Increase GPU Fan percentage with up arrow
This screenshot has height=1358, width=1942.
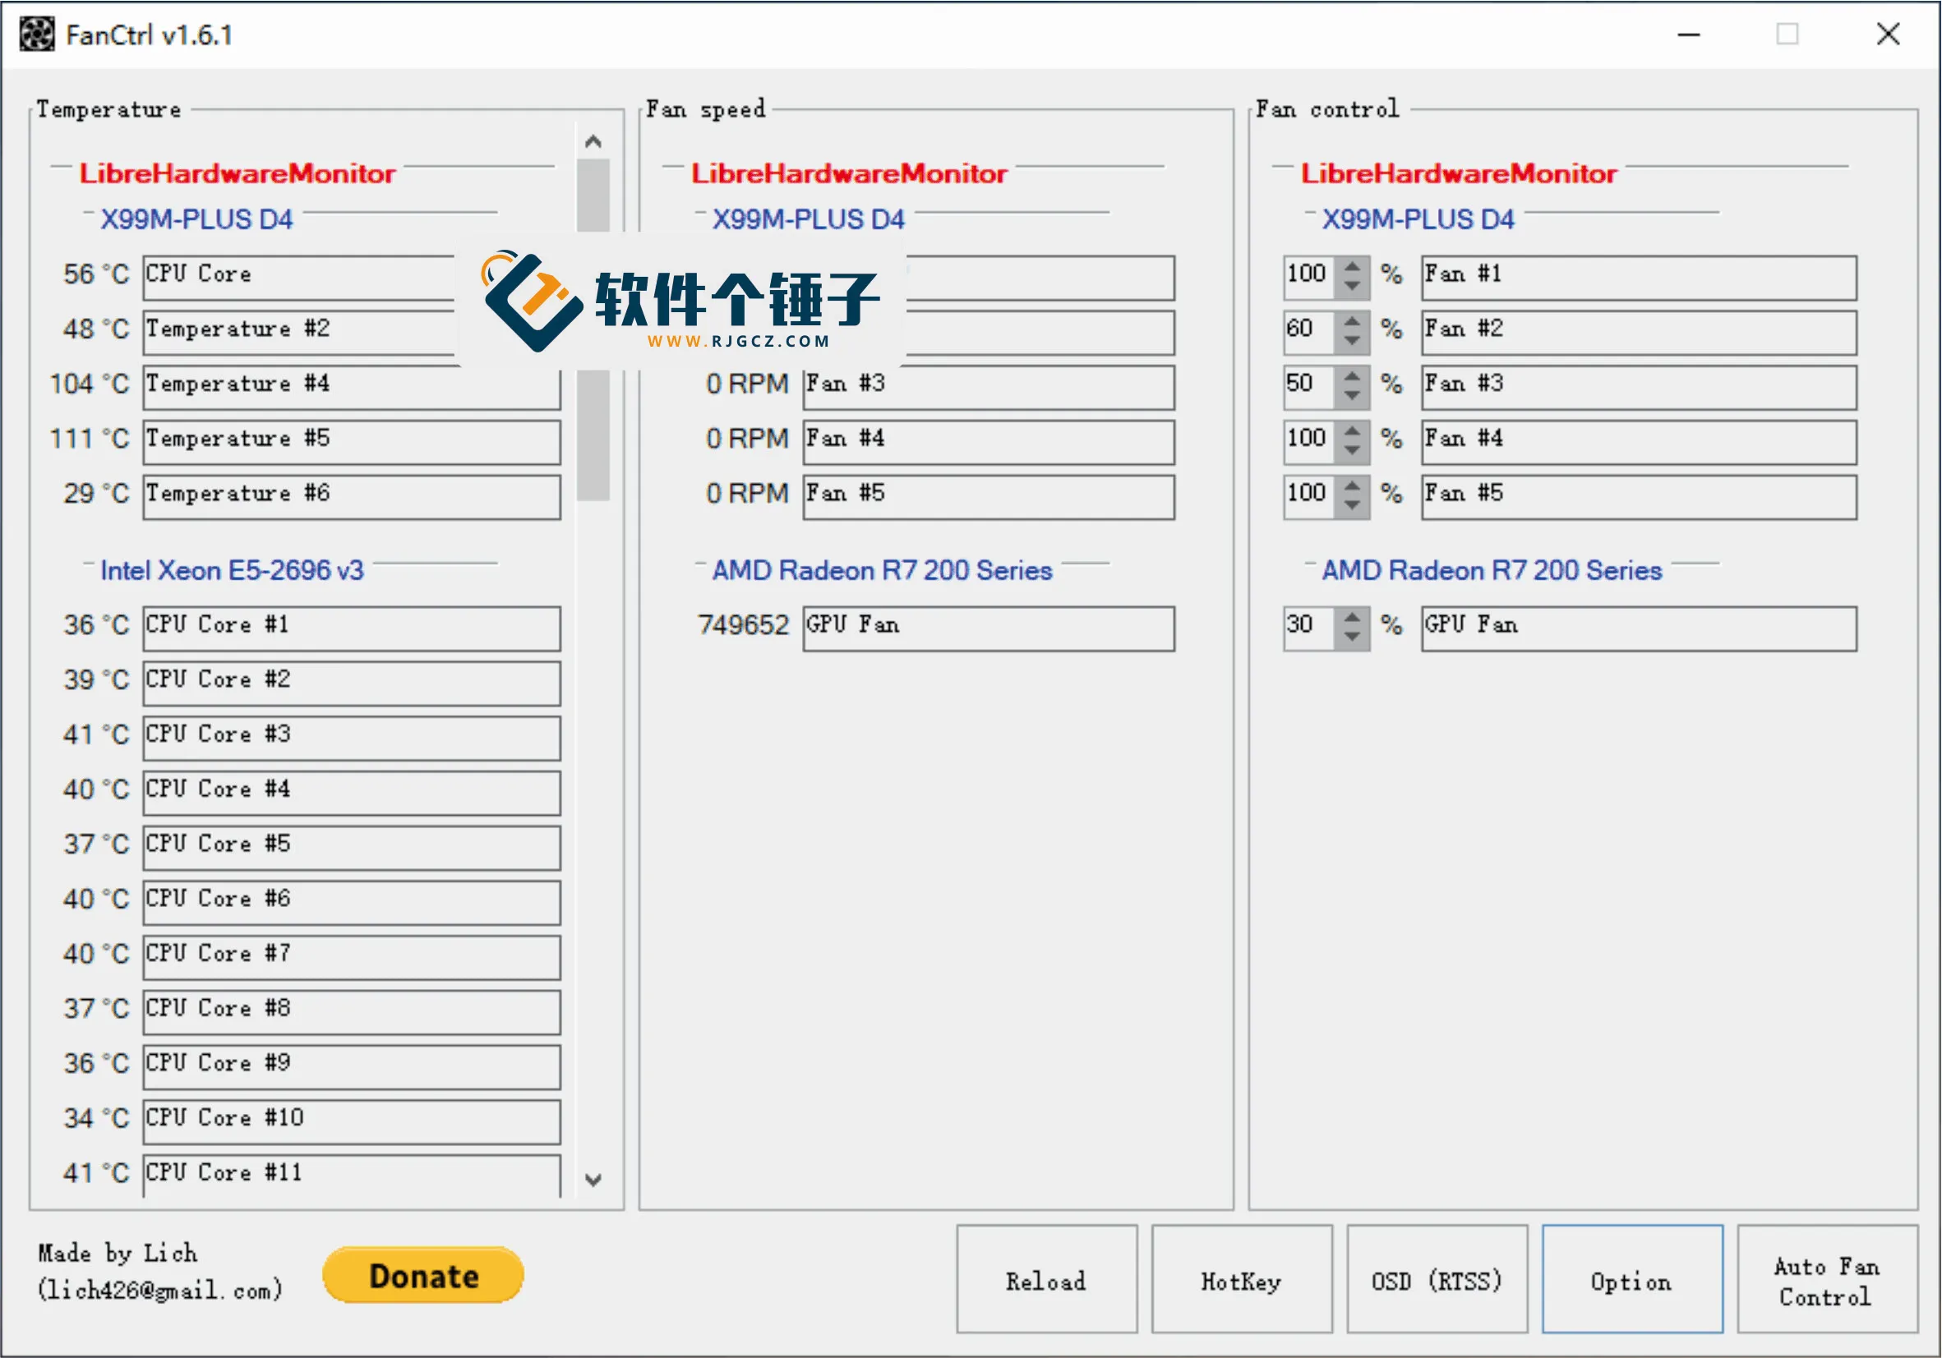(x=1353, y=617)
